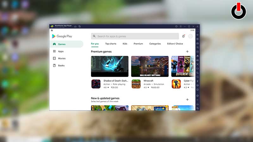Open the BlueStacks home icon in title bar
The height and width of the screenshot is (142, 253).
(75, 27)
